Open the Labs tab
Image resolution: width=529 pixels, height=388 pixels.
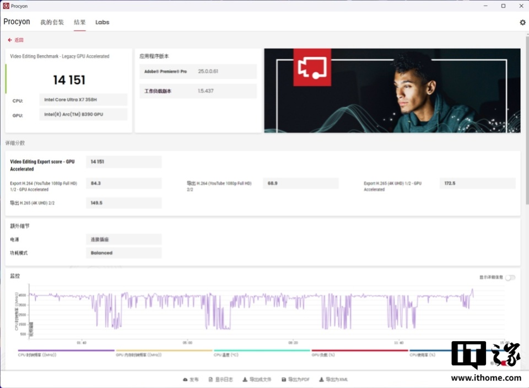102,22
